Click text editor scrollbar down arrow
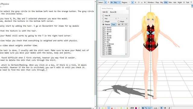The height and width of the screenshot is (109, 193). pos(95,106)
